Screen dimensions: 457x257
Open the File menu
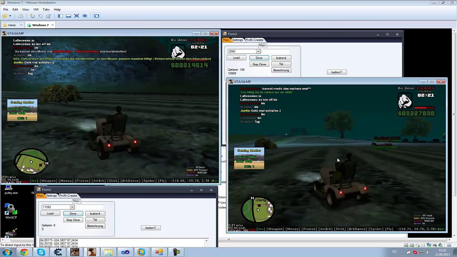pyautogui.click(x=6, y=9)
